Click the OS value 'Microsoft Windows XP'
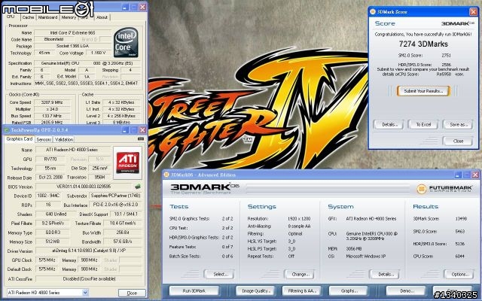Screen dimensions: 482x301 click(365, 256)
